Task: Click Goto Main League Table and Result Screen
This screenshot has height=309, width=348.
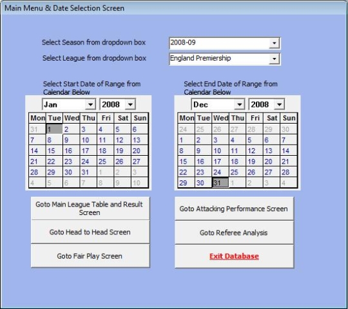Action: tap(90, 209)
